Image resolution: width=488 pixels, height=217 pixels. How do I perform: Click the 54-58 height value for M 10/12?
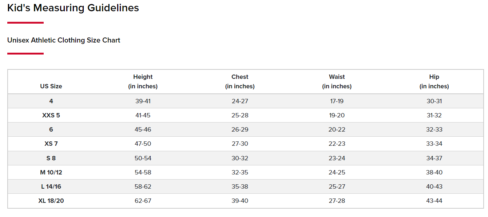coord(143,172)
